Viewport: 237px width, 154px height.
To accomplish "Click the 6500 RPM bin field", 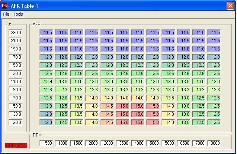I will (x=184, y=143).
